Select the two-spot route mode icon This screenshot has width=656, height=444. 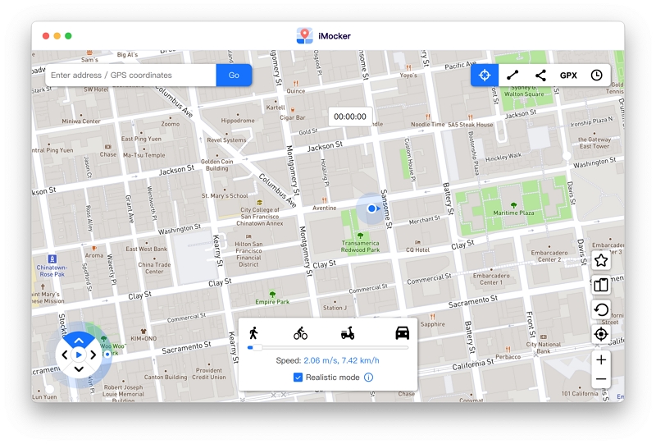(512, 76)
